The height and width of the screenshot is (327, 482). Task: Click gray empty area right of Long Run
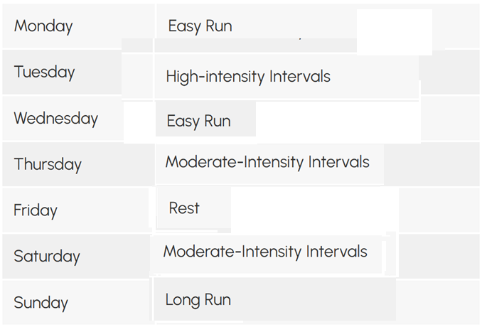[437, 303]
